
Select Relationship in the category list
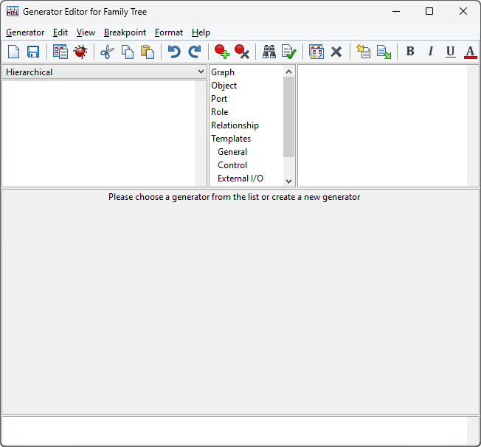[235, 125]
